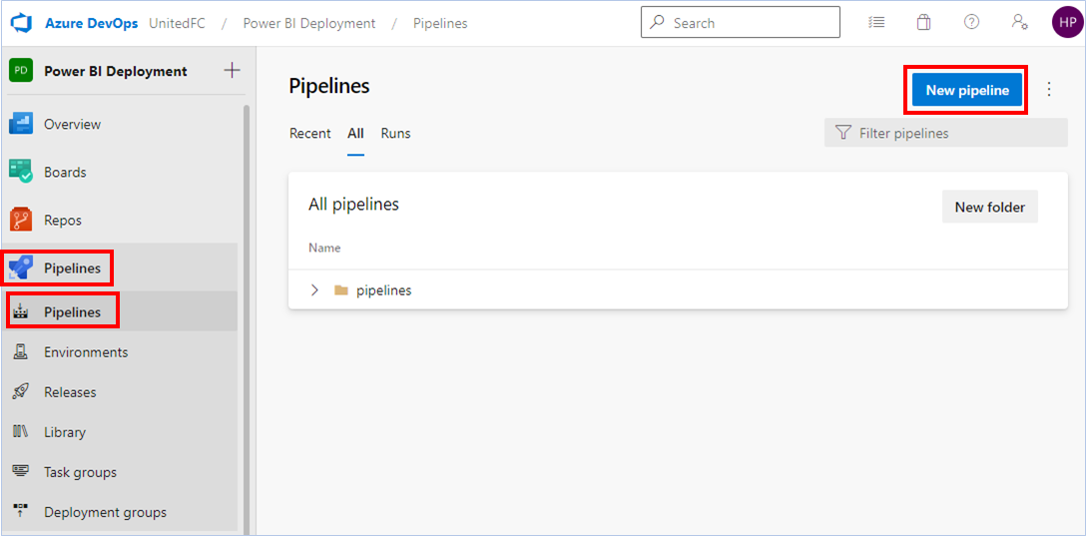The height and width of the screenshot is (536, 1086).
Task: Click the plus icon next to project name
Action: [232, 70]
